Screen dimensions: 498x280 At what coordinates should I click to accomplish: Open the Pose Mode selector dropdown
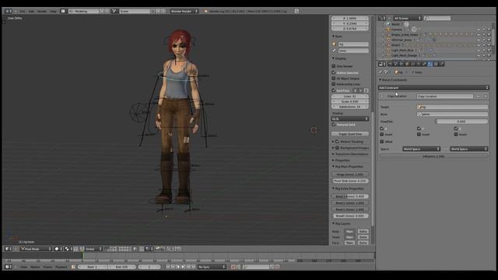[x=36, y=249]
